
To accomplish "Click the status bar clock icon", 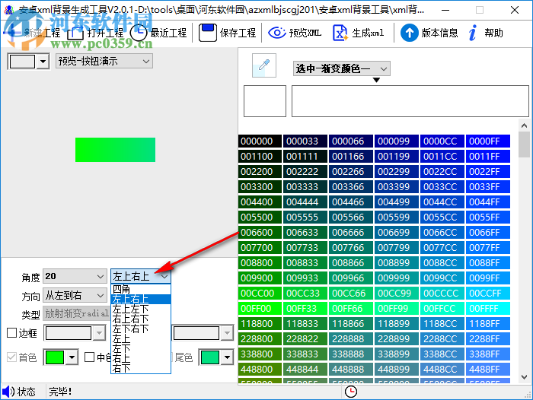I will (x=351, y=392).
